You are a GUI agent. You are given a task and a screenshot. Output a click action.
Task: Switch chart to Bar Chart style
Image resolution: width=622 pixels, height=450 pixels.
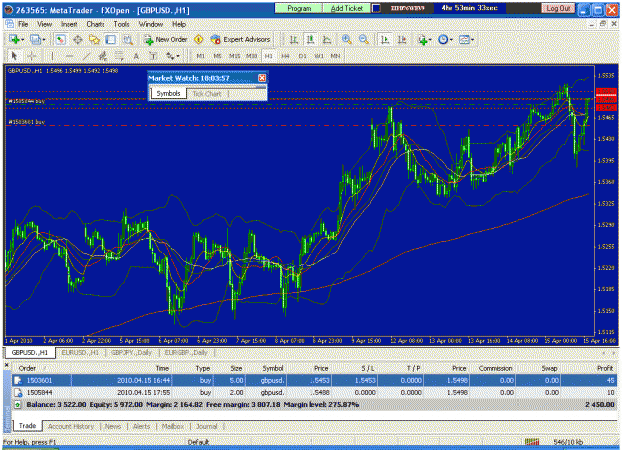pyautogui.click(x=294, y=39)
